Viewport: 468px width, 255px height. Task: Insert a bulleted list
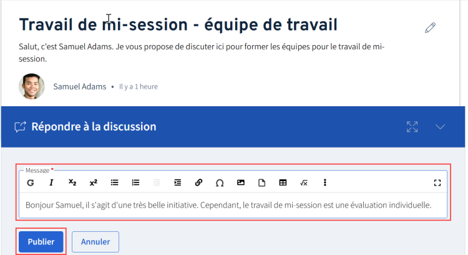tap(115, 182)
